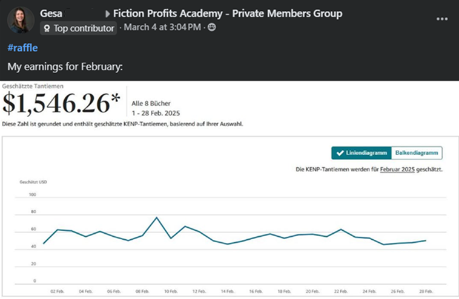Click the group privacy icon beside timestamp
Viewport: 459px width, 299px height.
tap(212, 28)
